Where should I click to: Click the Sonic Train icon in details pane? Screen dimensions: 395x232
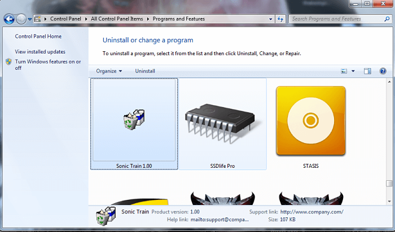pyautogui.click(x=106, y=216)
